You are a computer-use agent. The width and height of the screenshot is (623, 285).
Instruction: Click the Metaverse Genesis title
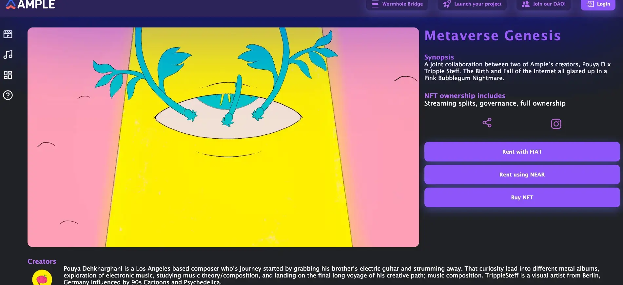(x=493, y=36)
